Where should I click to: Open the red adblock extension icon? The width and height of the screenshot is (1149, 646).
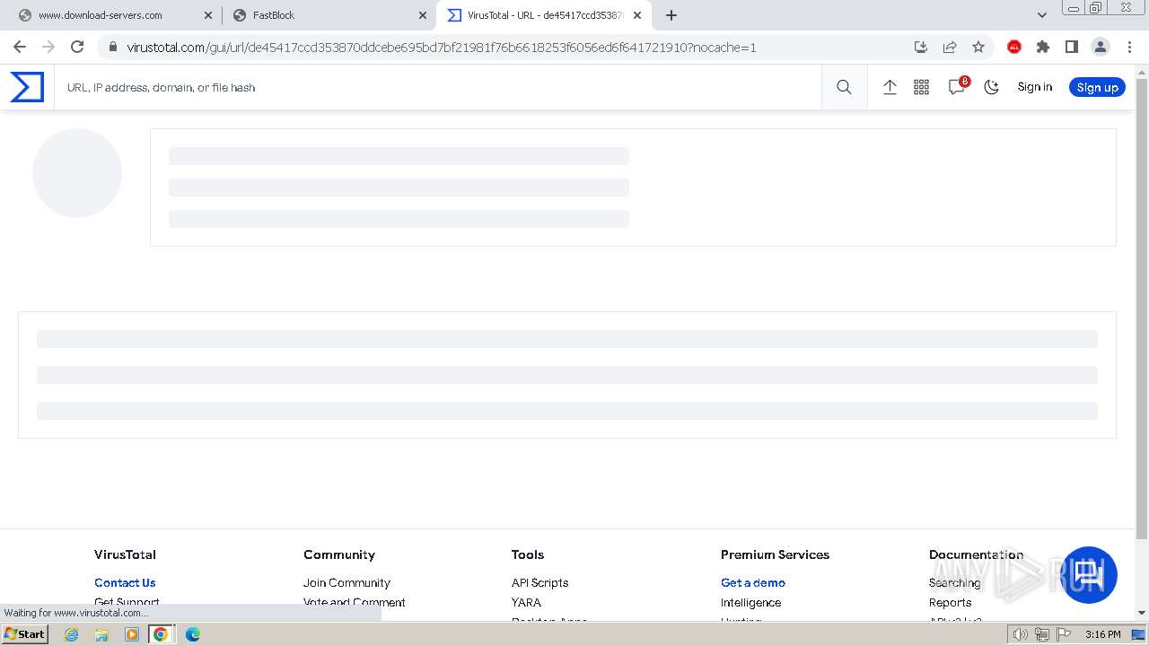tap(1014, 47)
